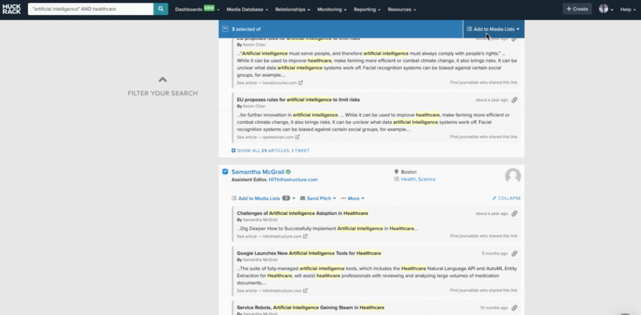This screenshot has width=641, height=315.
Task: Open the Reporting menu
Action: pyautogui.click(x=367, y=9)
